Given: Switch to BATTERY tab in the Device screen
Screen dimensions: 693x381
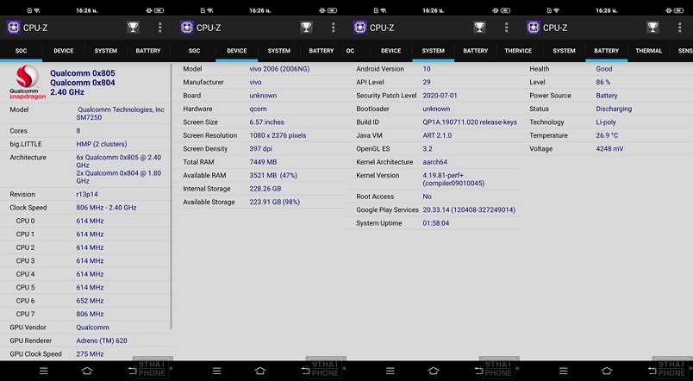Looking at the screenshot, I should 322,51.
